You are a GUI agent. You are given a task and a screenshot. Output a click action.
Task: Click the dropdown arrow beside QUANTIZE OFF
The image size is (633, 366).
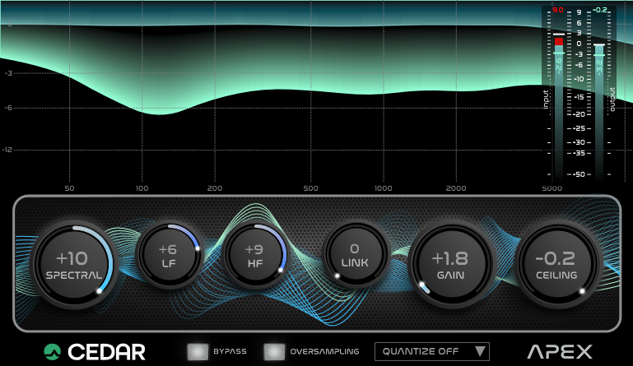pos(480,352)
